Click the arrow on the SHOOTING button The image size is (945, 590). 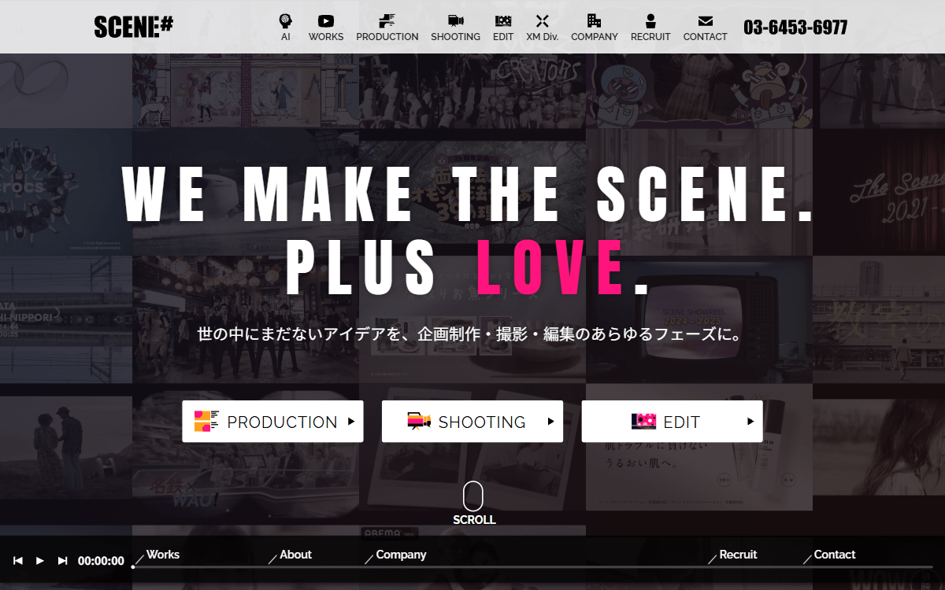click(551, 422)
